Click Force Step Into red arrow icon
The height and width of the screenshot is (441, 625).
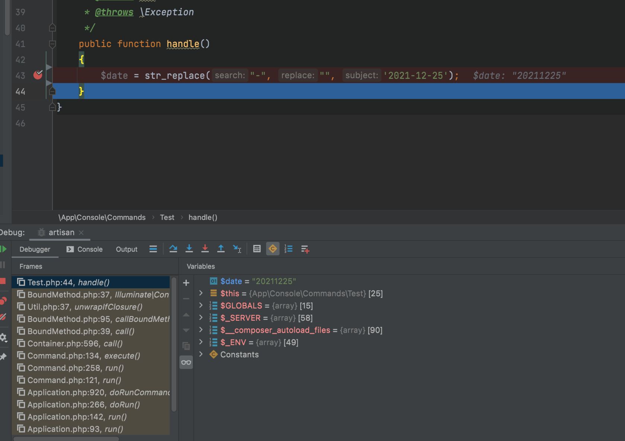click(205, 249)
